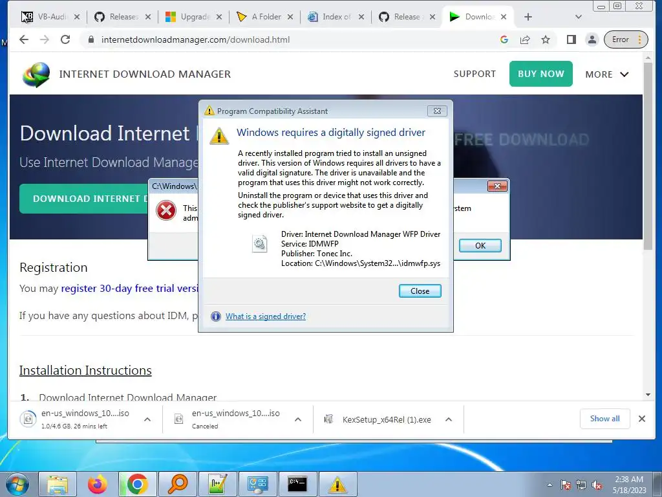
Task: Open the register 30-day free trial link
Action: click(129, 289)
